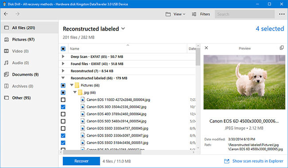Collapse the jpg (66) folder
The height and width of the screenshot is (168, 288).
(x=75, y=92)
